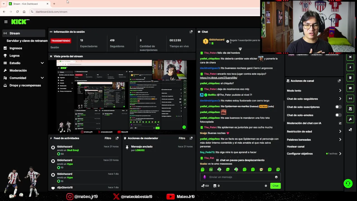Click username yadiel_chiquitoo saying el chiquito?

click(x=210, y=83)
